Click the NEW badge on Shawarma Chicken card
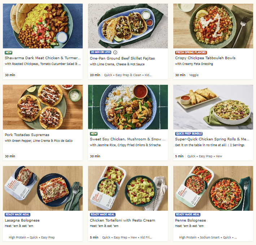The image size is (256, 245). coord(9,53)
